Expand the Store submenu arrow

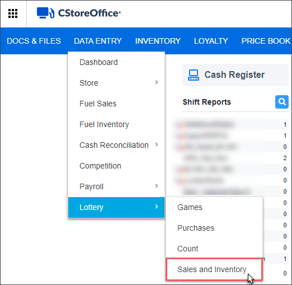[157, 82]
